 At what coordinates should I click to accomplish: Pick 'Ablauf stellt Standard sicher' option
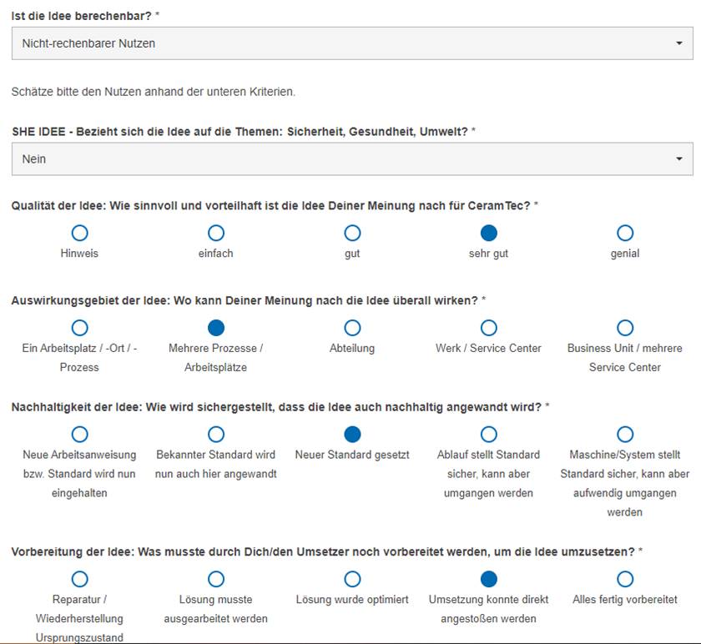point(489,434)
